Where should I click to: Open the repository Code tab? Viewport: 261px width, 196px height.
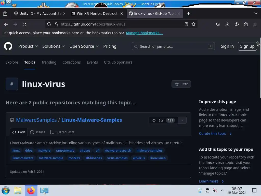19,132
